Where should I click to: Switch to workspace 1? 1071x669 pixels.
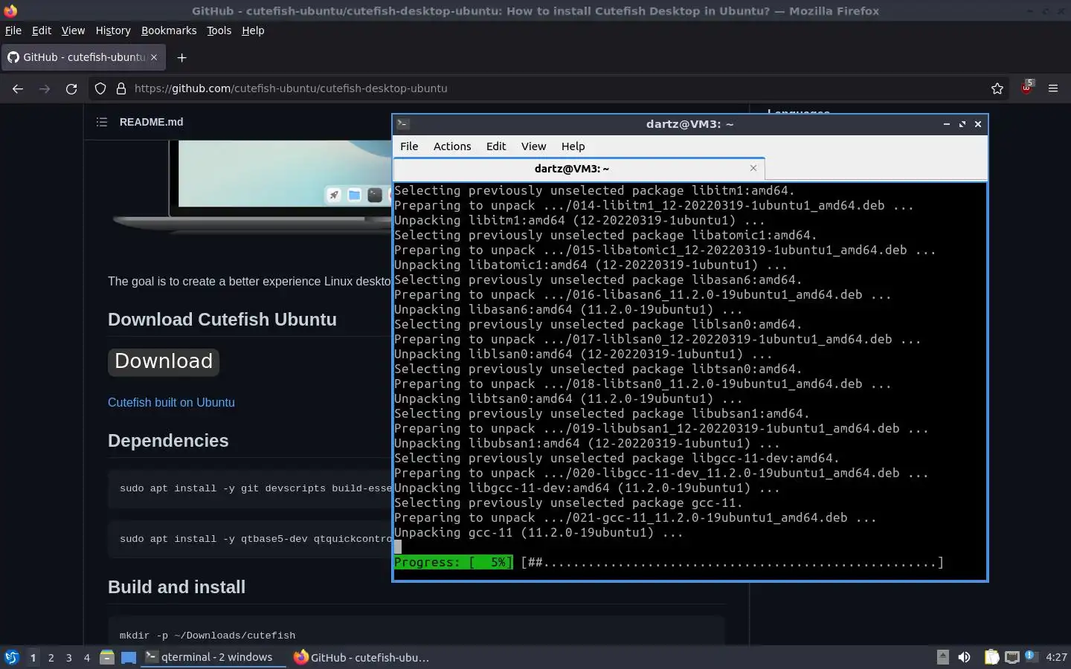[33, 657]
